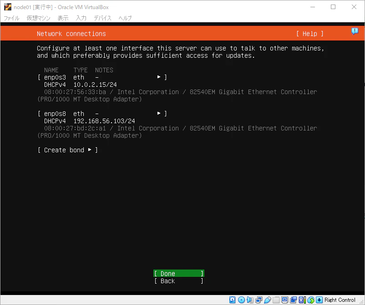Open the ファイル menu
This screenshot has width=365, height=305.
click(x=11, y=18)
